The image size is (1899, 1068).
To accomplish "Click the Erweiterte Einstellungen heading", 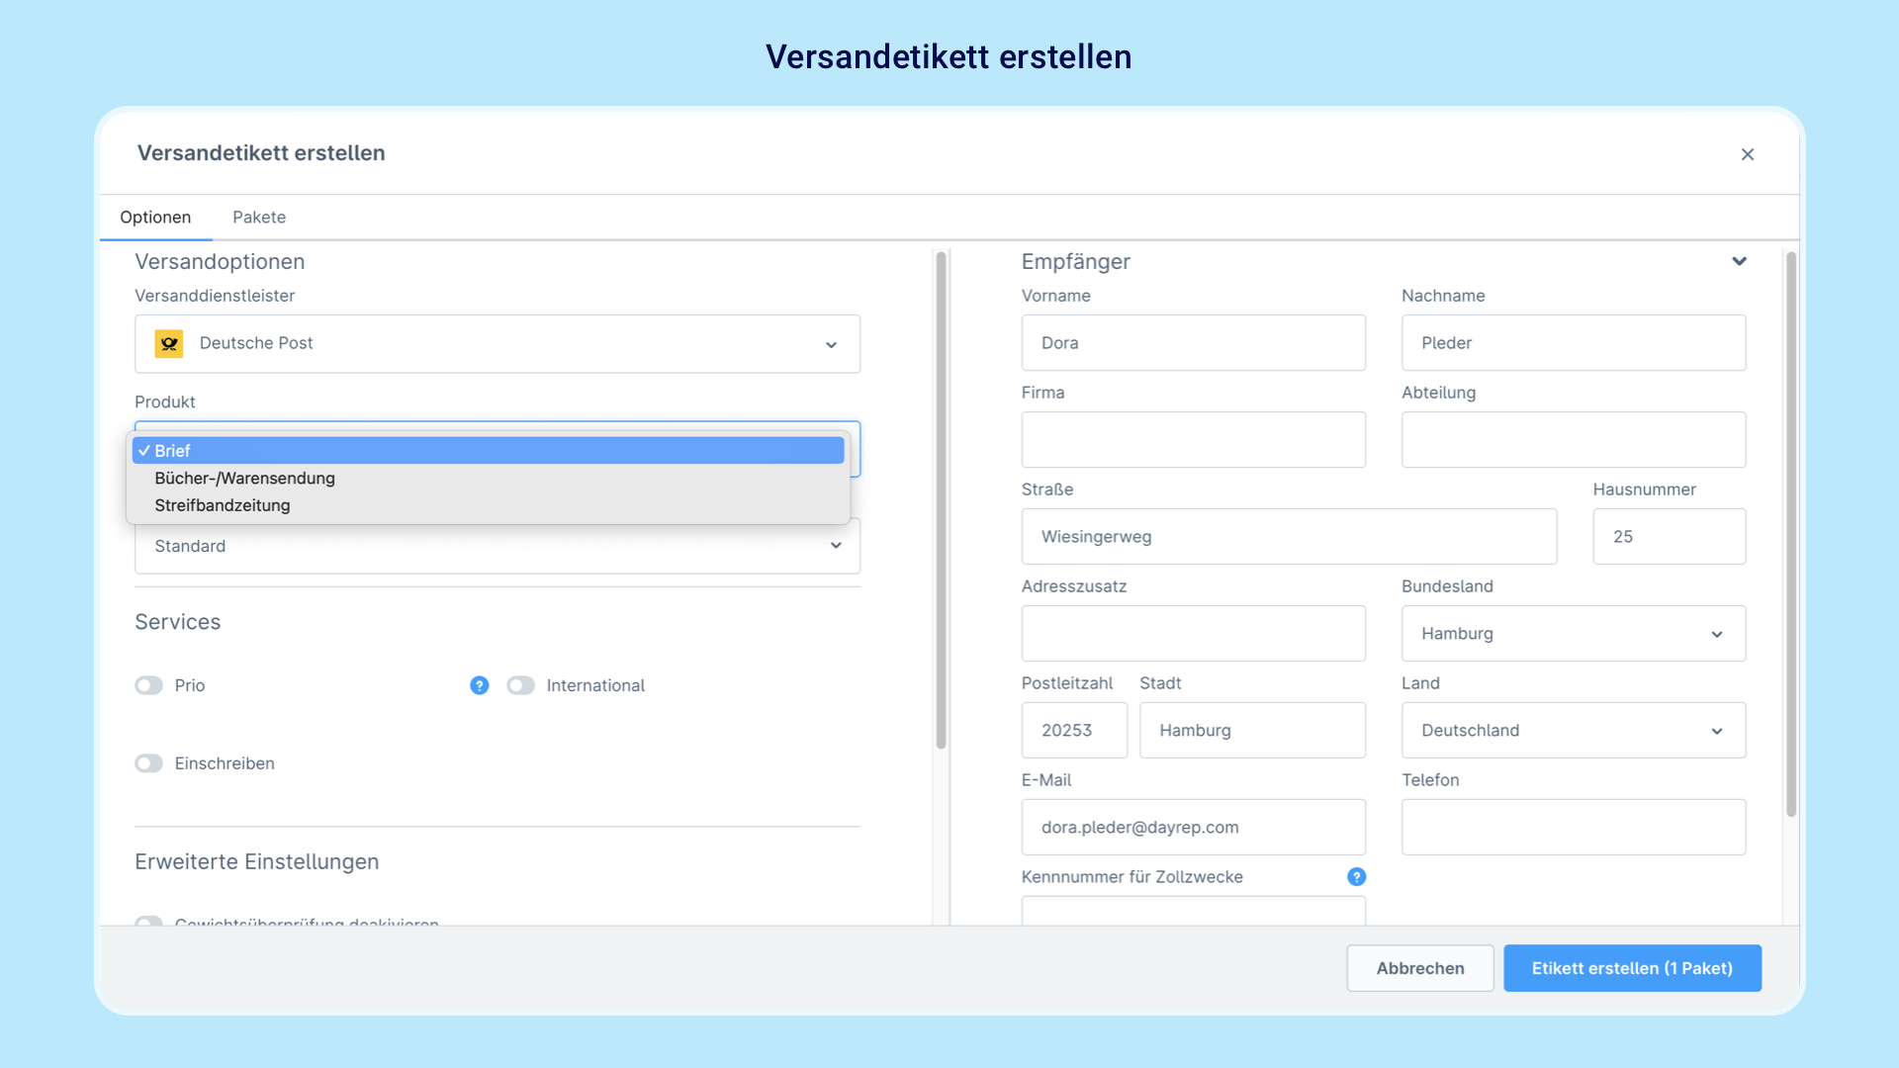I will click(257, 861).
